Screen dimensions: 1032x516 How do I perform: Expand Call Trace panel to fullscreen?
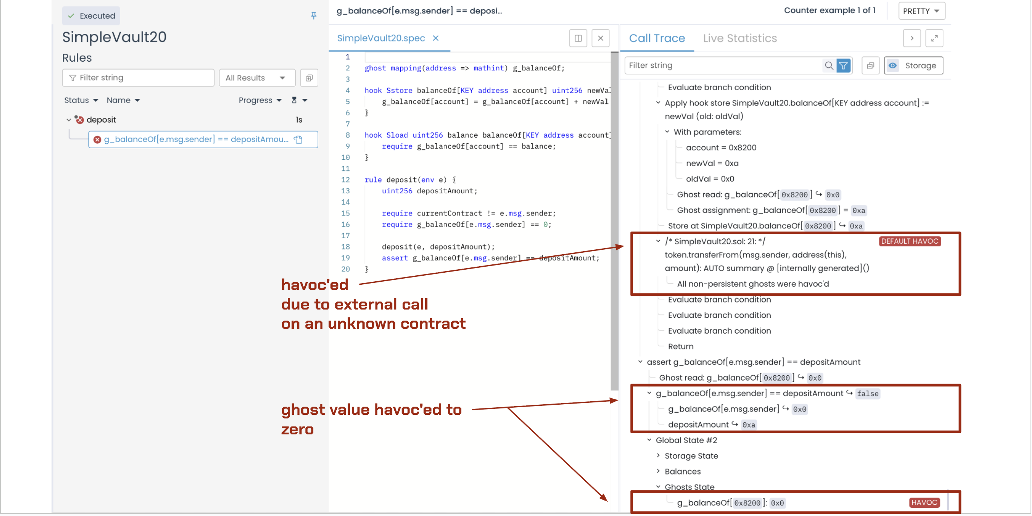(x=934, y=38)
